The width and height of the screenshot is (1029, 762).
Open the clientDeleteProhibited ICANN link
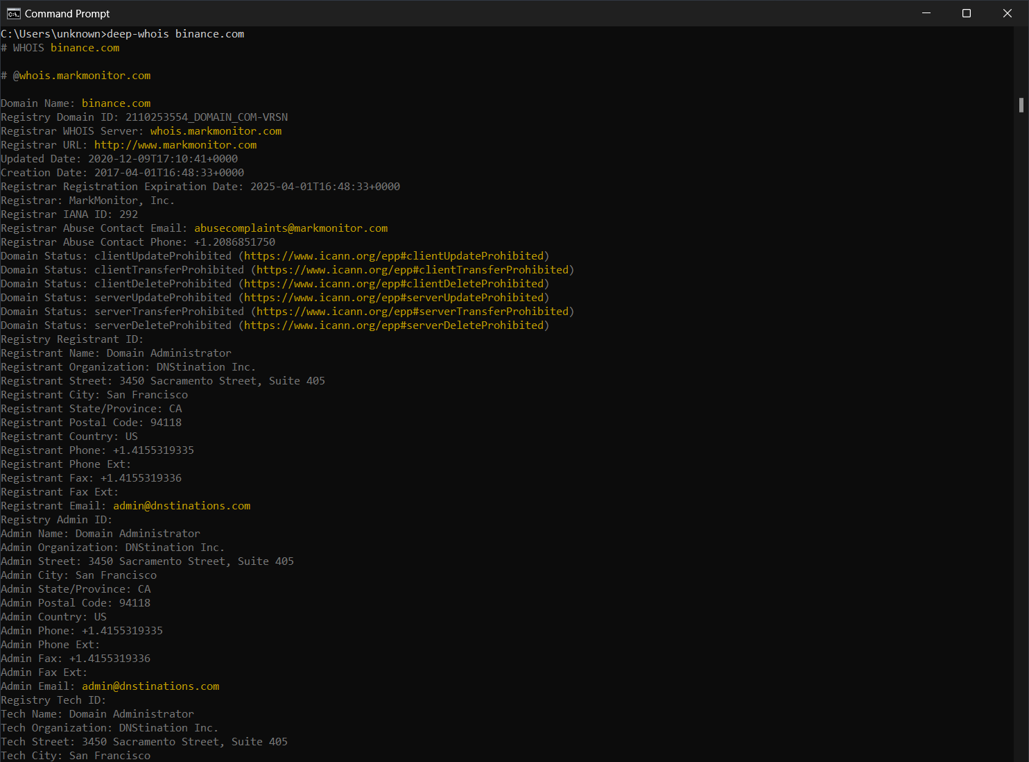[393, 283]
